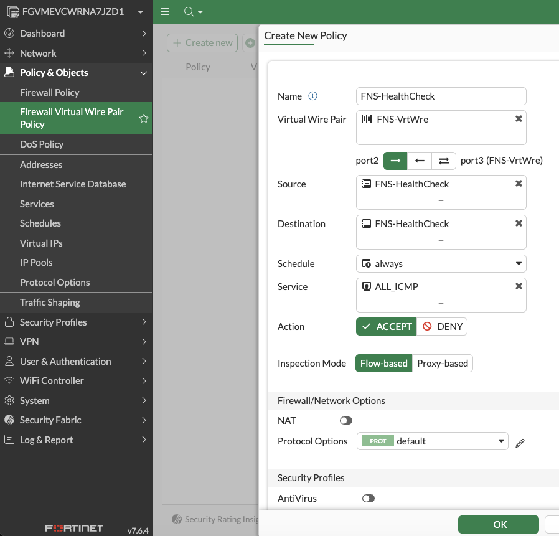Remove FNS-VrtWre from Virtual Wire Pair
The width and height of the screenshot is (559, 536).
[519, 119]
